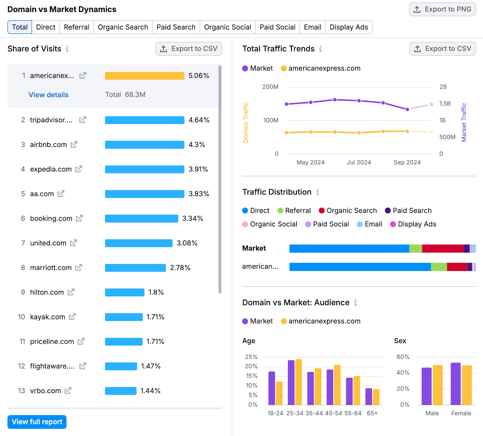Click Market traffic distribution bar
Viewport: 483px width, 436px height.
coord(382,248)
